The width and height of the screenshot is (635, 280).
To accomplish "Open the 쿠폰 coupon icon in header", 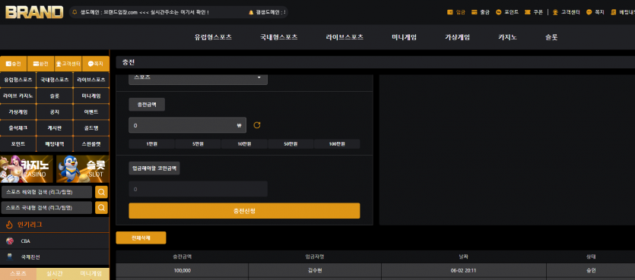I will 527,12.
